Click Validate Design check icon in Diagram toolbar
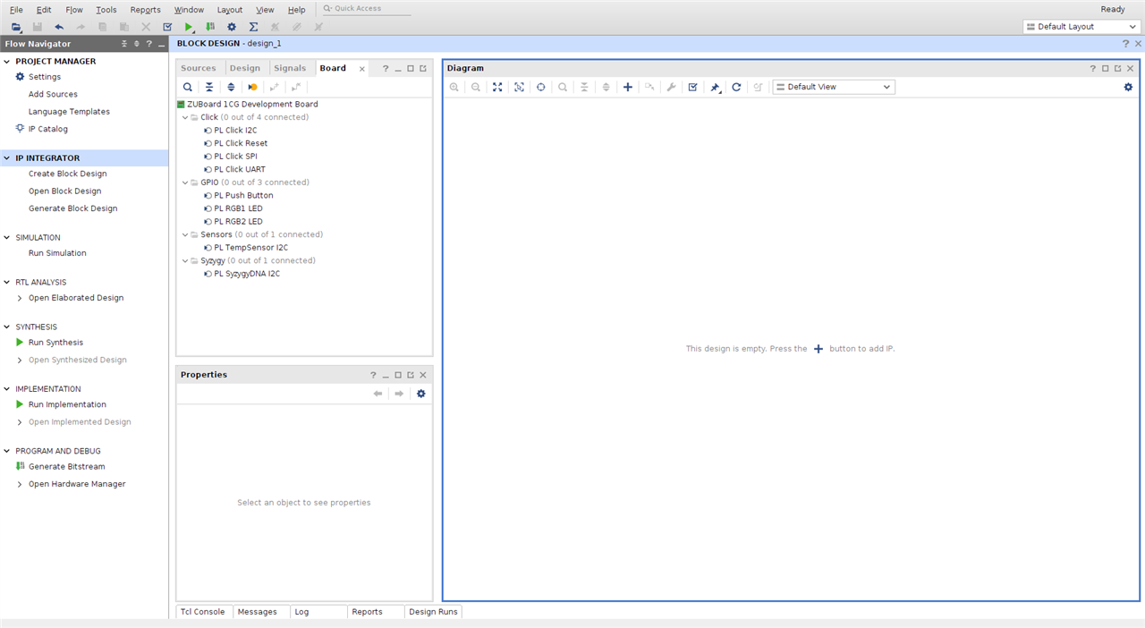The width and height of the screenshot is (1145, 628). point(692,87)
